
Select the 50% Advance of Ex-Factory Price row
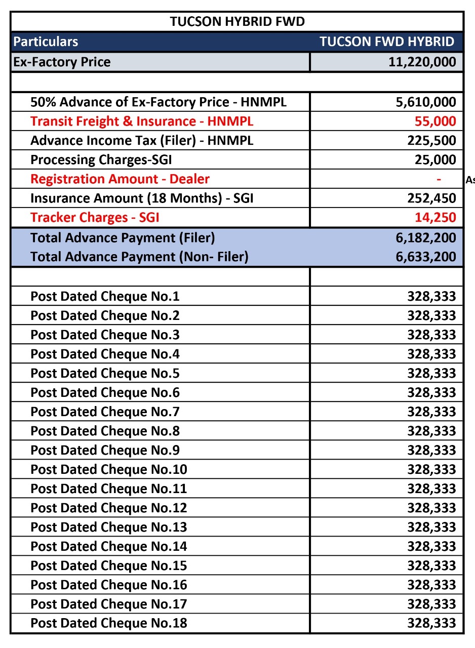pos(158,102)
